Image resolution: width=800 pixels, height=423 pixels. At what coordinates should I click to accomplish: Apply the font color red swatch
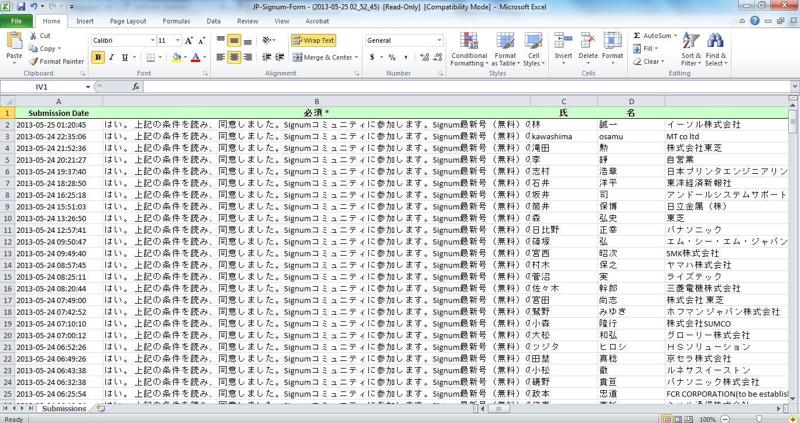pyautogui.click(x=195, y=57)
